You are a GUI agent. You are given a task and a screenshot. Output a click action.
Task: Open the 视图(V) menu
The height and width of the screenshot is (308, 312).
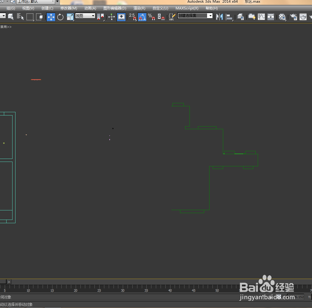click(28, 8)
